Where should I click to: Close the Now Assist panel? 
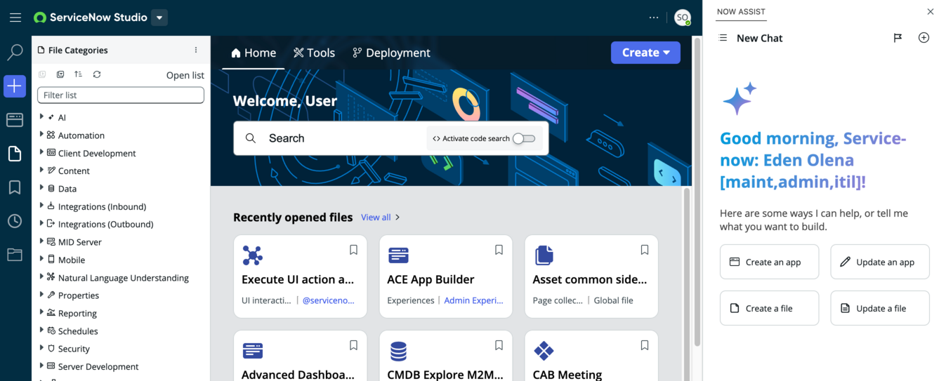pyautogui.click(x=931, y=12)
